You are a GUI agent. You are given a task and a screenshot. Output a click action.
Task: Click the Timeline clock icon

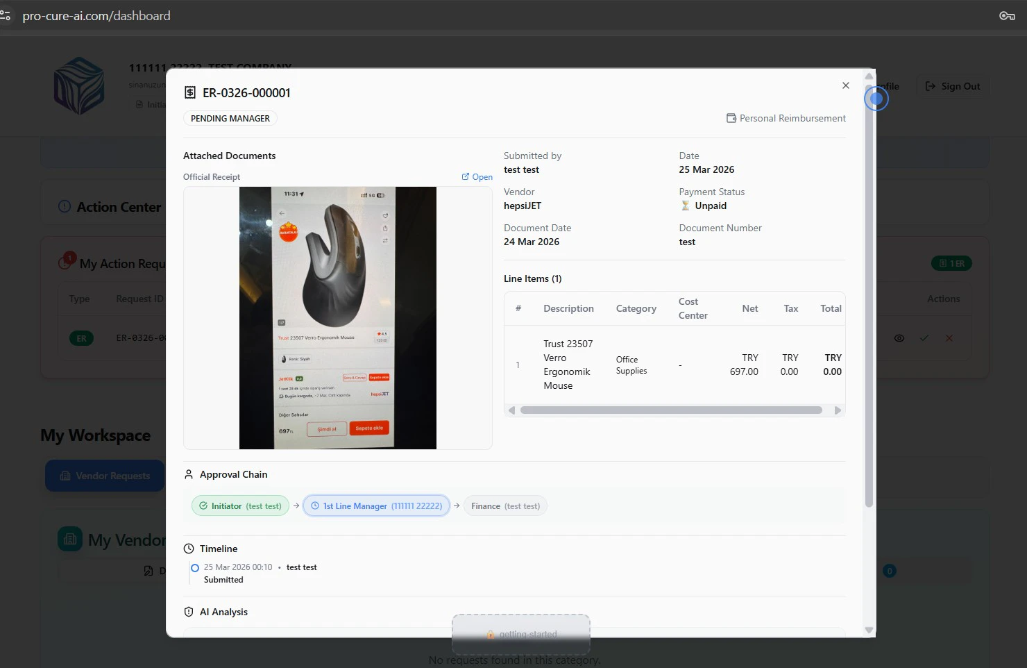(189, 549)
